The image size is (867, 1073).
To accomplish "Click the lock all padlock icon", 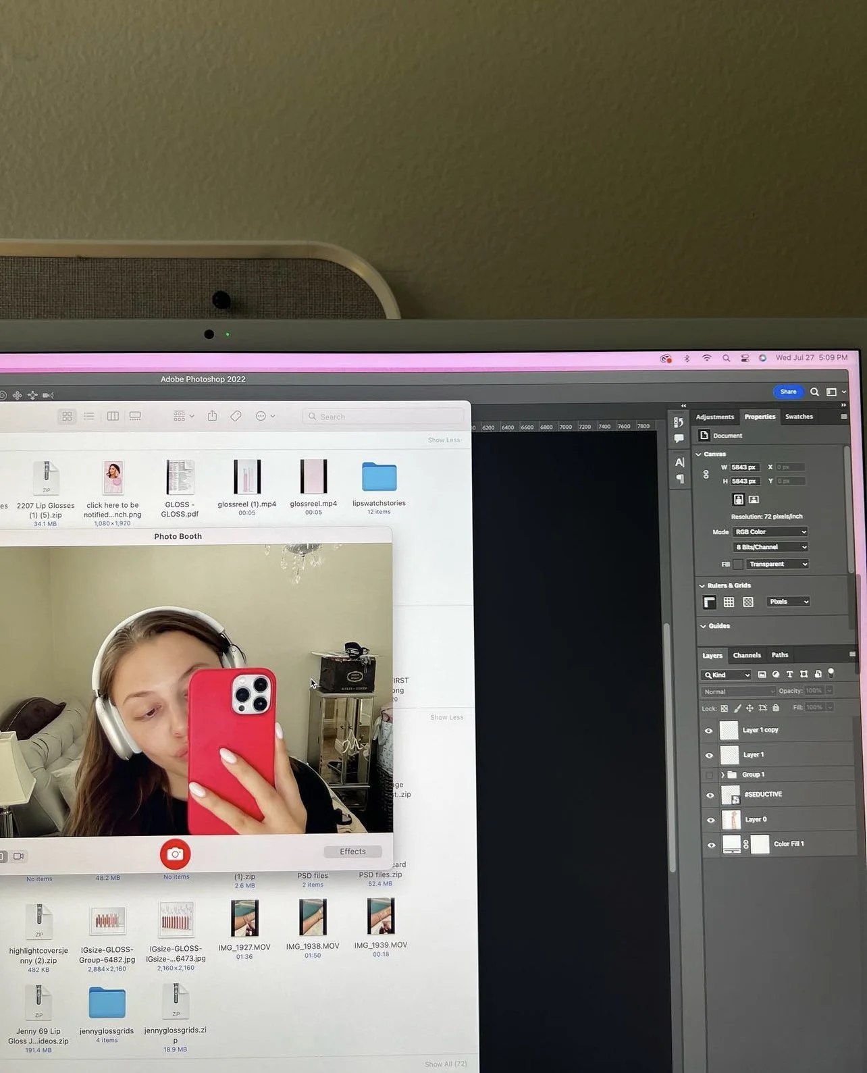I will pos(776,708).
